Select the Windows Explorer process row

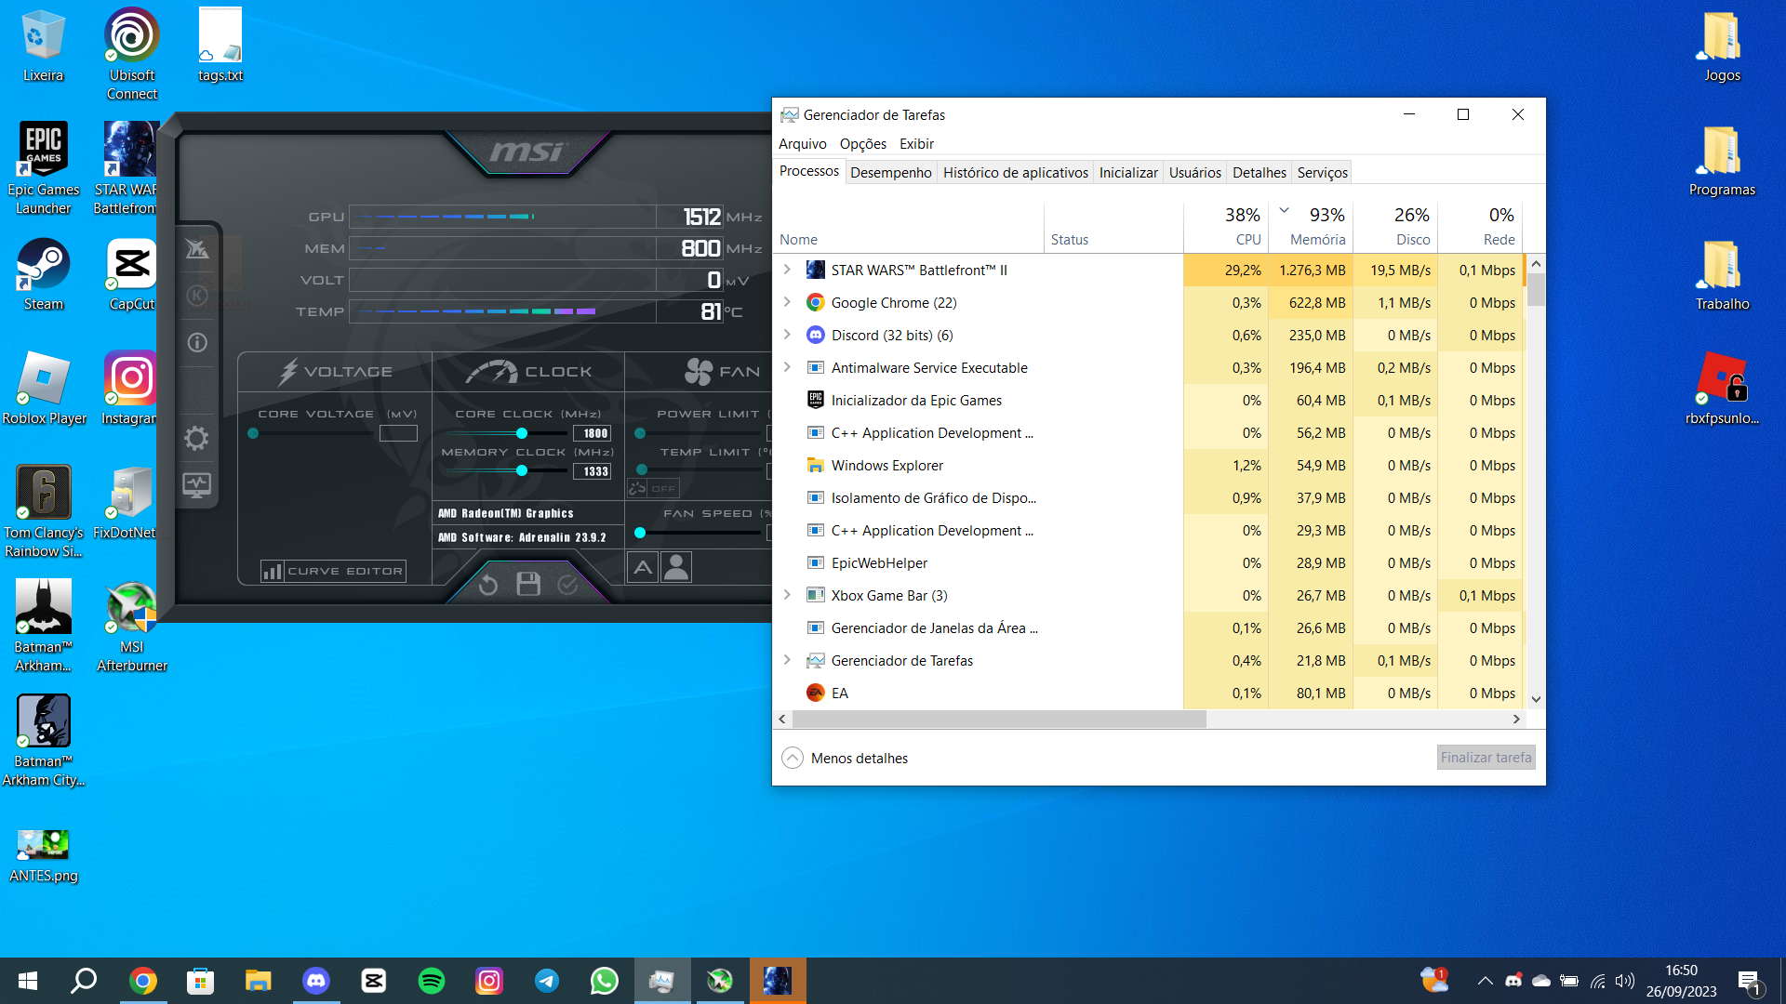tap(1148, 465)
